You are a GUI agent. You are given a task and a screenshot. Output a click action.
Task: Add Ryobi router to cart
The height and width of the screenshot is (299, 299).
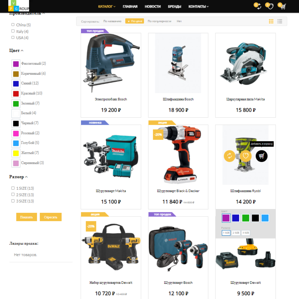(261, 156)
